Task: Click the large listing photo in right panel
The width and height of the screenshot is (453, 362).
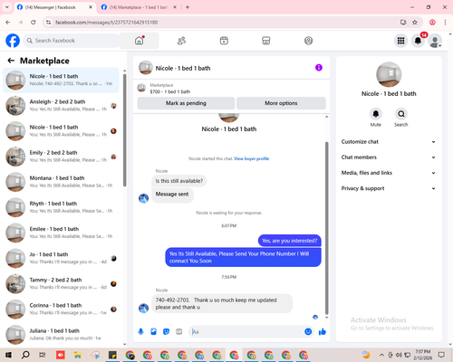Action: pos(389,74)
